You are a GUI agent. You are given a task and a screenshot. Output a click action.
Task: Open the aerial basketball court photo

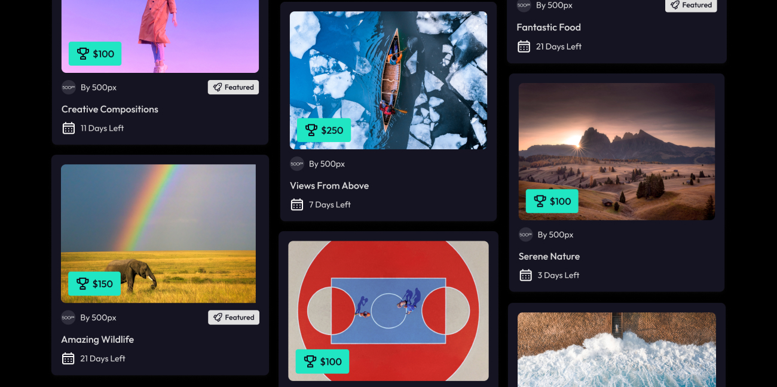pyautogui.click(x=389, y=311)
